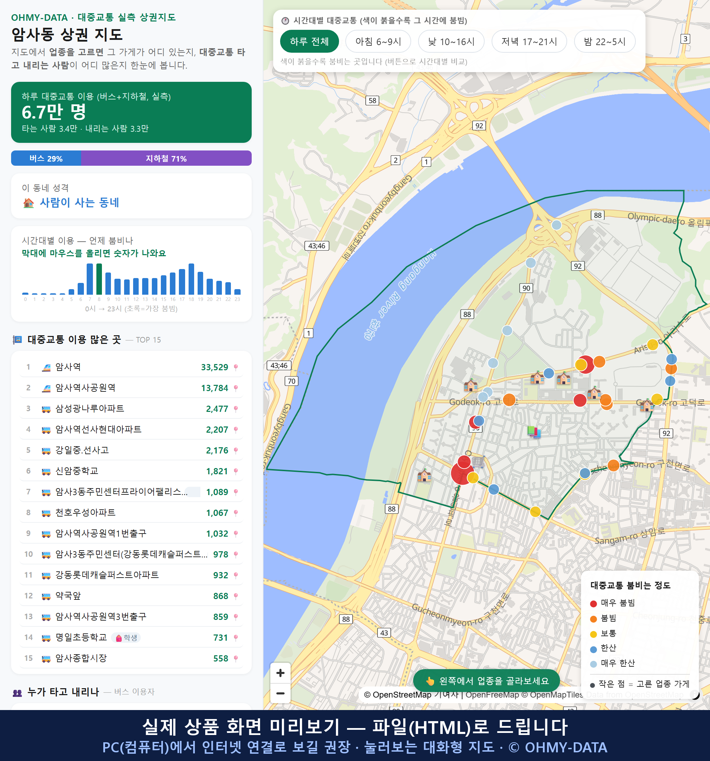Click the pin icon on 삼성광나루아파트 row

[x=236, y=408]
